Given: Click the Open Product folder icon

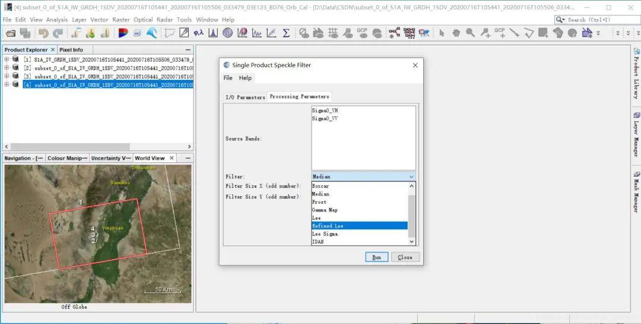Looking at the screenshot, I should tap(10, 33).
